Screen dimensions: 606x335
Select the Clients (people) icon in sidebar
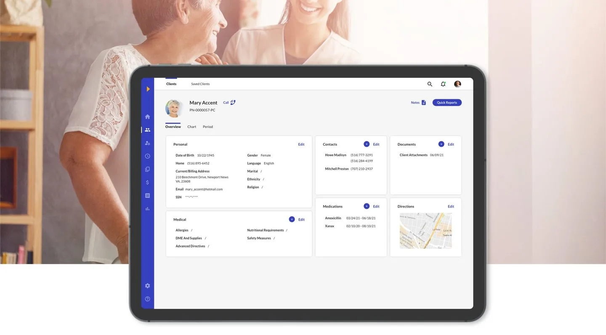(x=147, y=130)
